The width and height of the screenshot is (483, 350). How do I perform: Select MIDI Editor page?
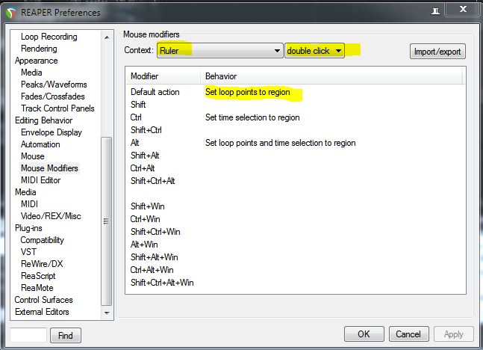[x=40, y=180]
